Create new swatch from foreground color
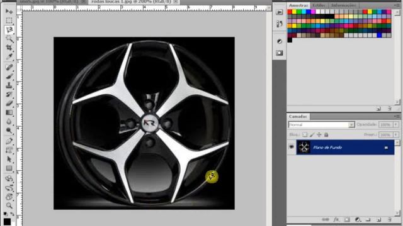Image resolution: width=403 pixels, height=226 pixels. [378, 109]
